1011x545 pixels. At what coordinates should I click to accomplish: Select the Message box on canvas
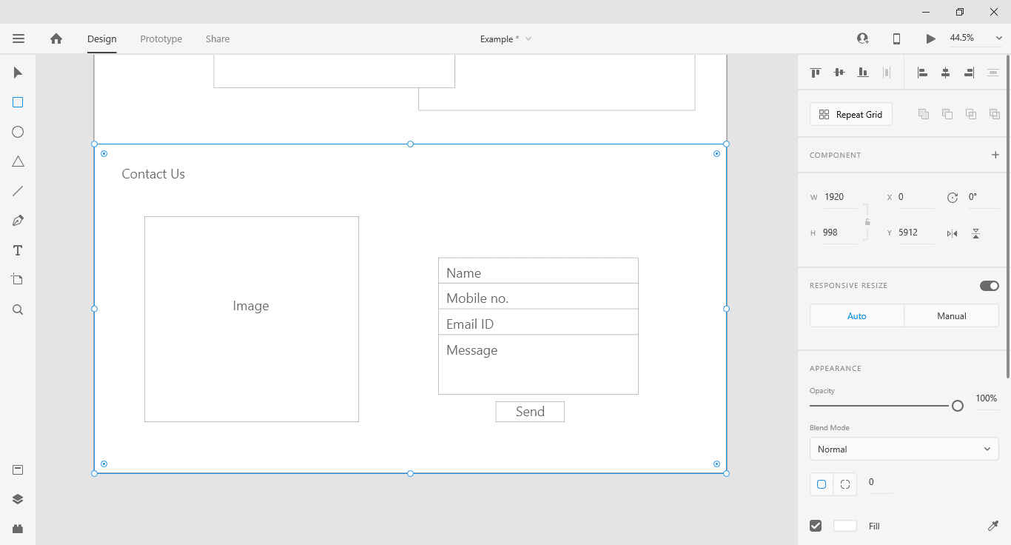(x=538, y=364)
